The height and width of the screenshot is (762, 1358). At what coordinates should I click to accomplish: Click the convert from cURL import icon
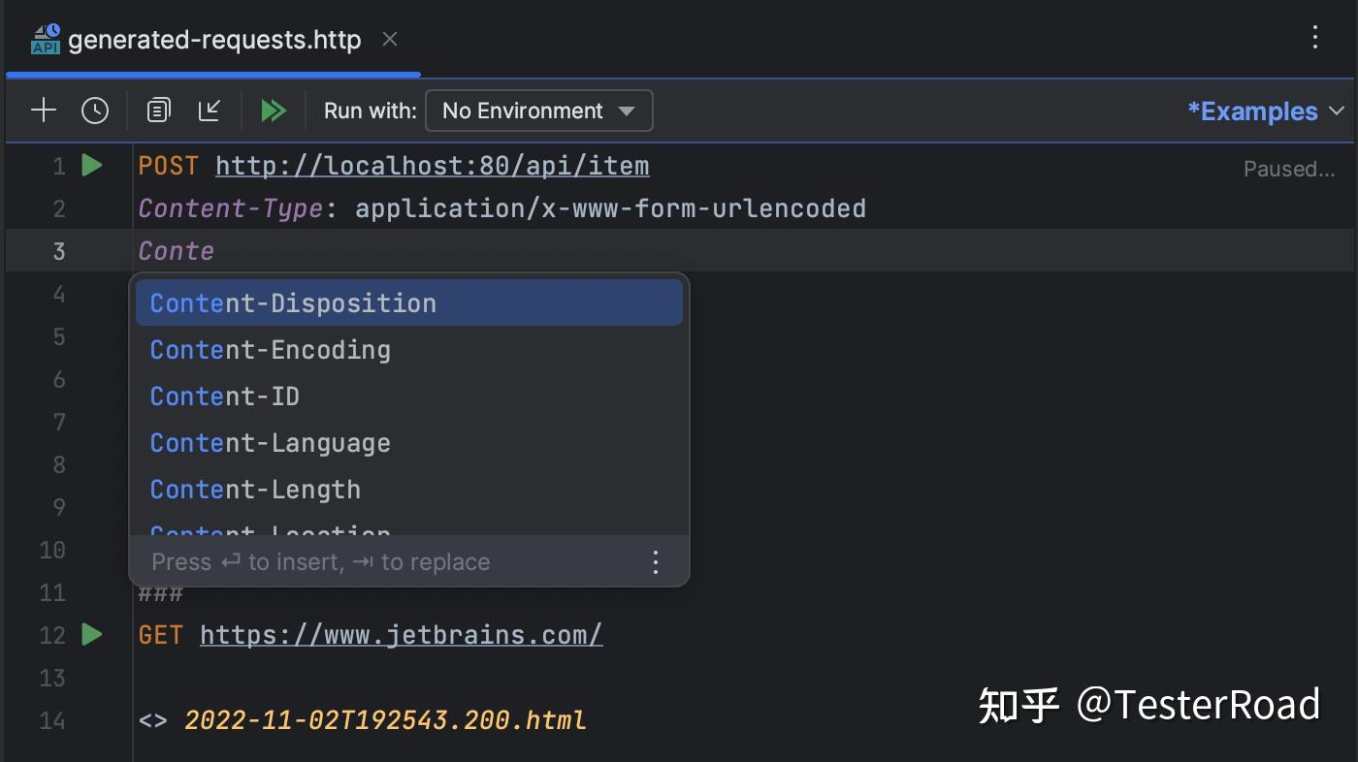click(x=210, y=110)
